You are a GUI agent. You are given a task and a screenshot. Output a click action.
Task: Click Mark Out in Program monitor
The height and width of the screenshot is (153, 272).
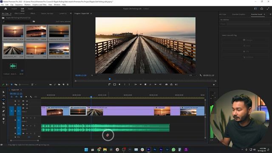pyautogui.click(x=129, y=85)
